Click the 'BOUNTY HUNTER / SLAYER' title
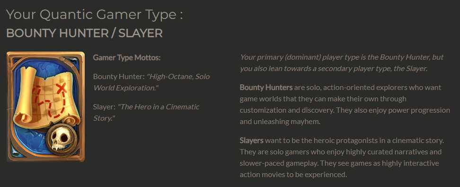 (85, 33)
